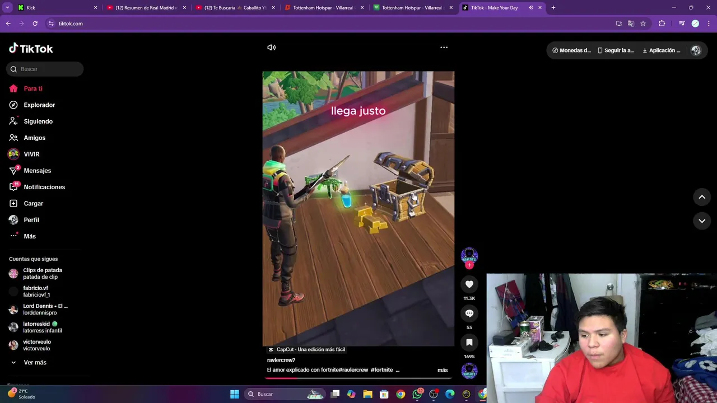717x403 pixels.
Task: Open the tab search dropdown arrow
Action: (x=7, y=8)
